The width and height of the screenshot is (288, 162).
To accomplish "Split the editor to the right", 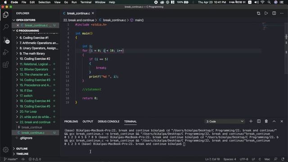I will tap(274, 13).
